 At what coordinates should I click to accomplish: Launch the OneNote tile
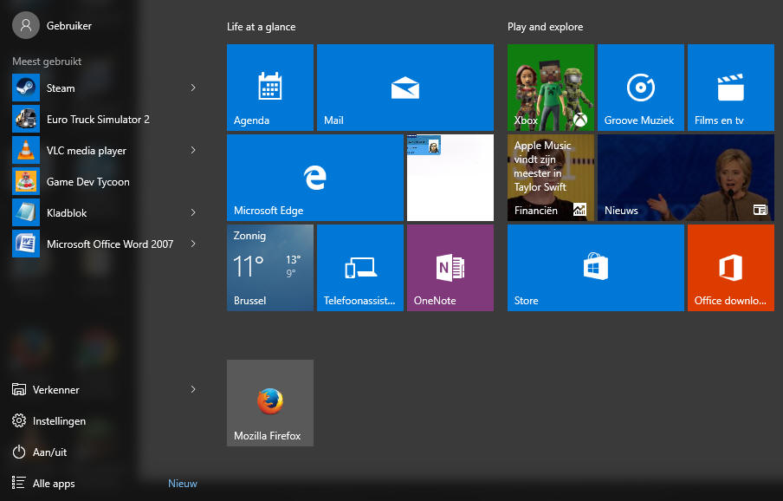450,268
